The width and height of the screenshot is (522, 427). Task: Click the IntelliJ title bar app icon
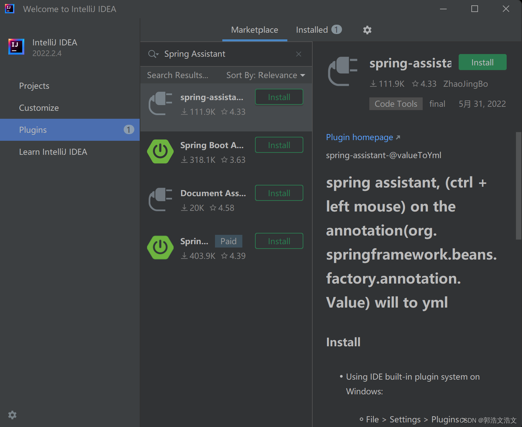10,9
